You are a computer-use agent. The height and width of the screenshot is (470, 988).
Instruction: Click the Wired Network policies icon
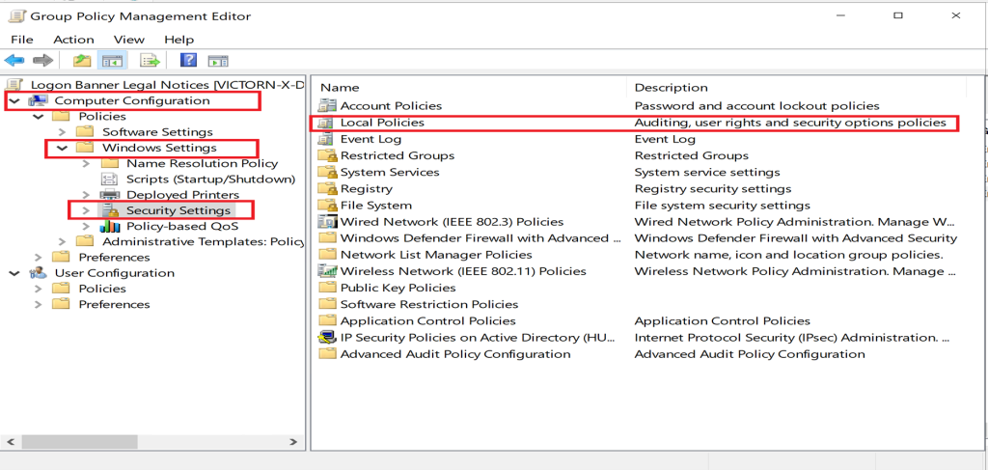(x=327, y=222)
